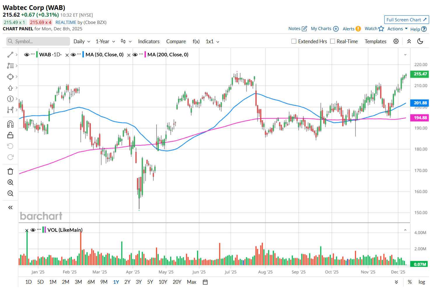The height and width of the screenshot is (291, 433).
Task: Open the date range calendar icon
Action: pyautogui.click(x=205, y=282)
